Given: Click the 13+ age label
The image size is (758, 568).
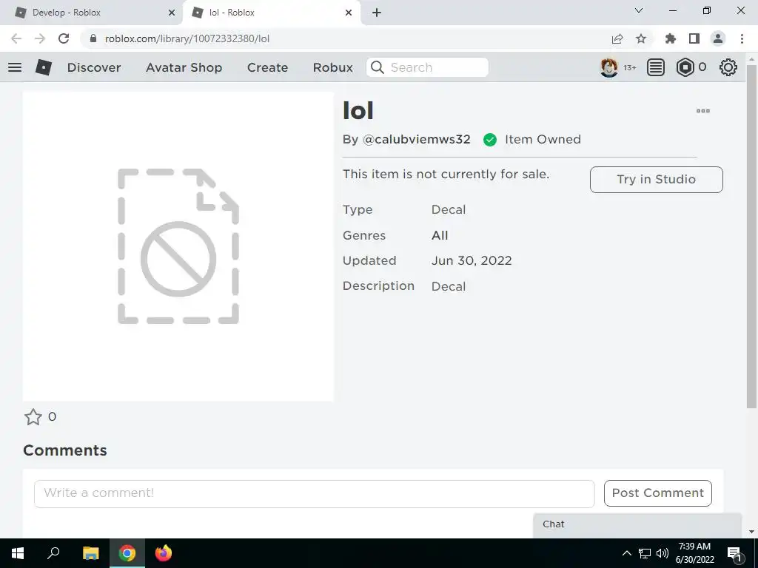Looking at the screenshot, I should pos(629,67).
